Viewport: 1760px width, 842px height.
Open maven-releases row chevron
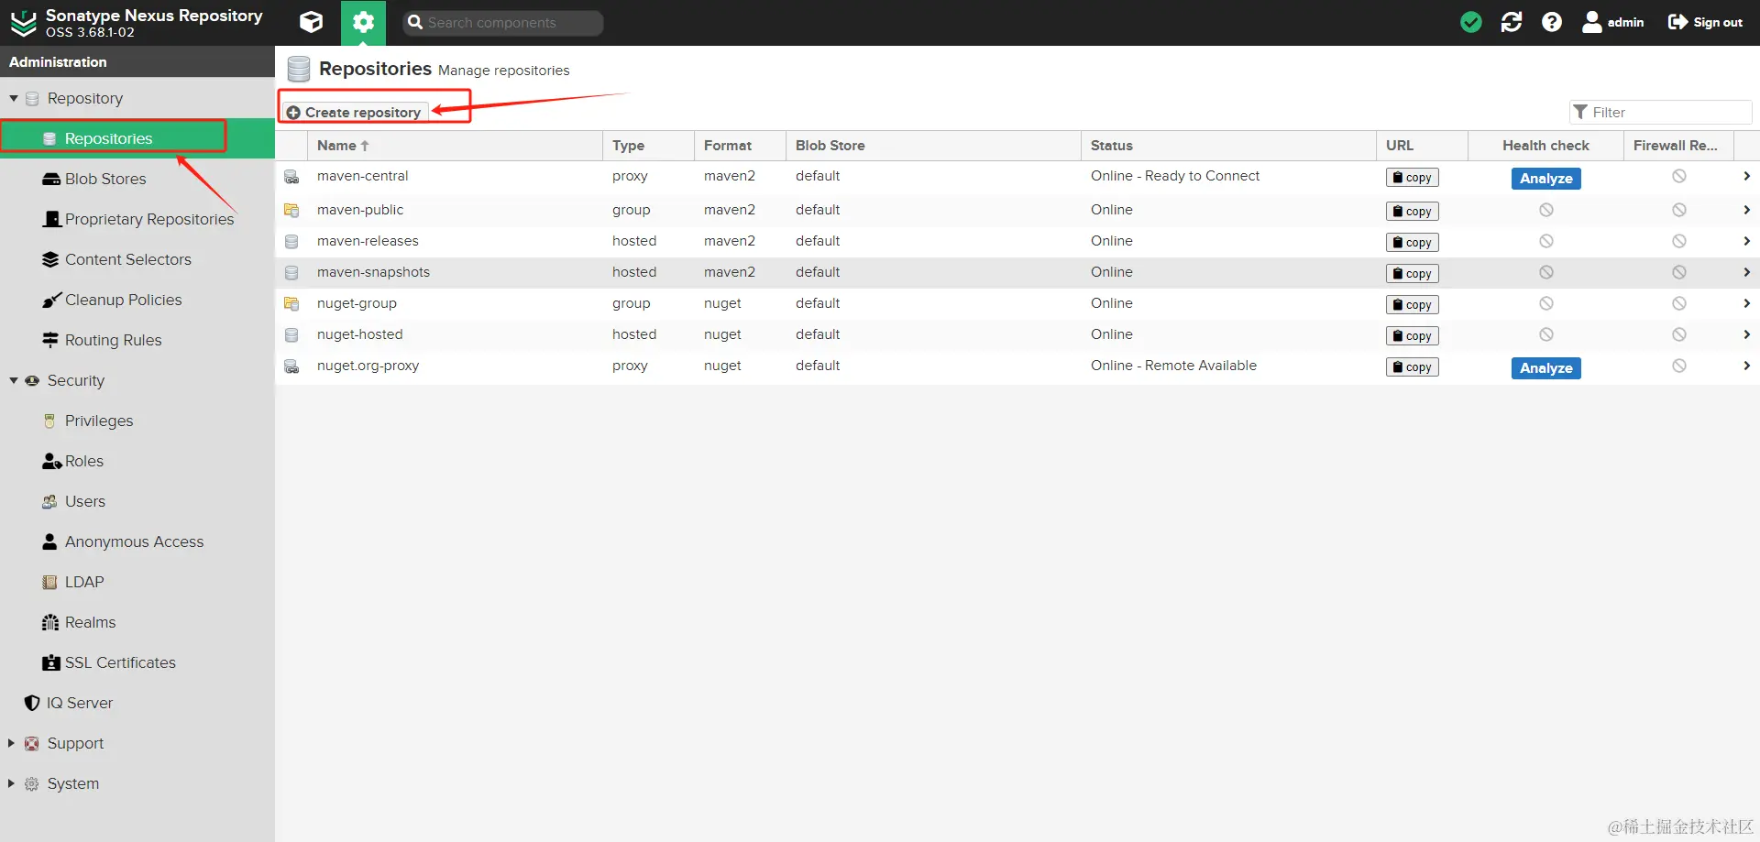point(1746,241)
